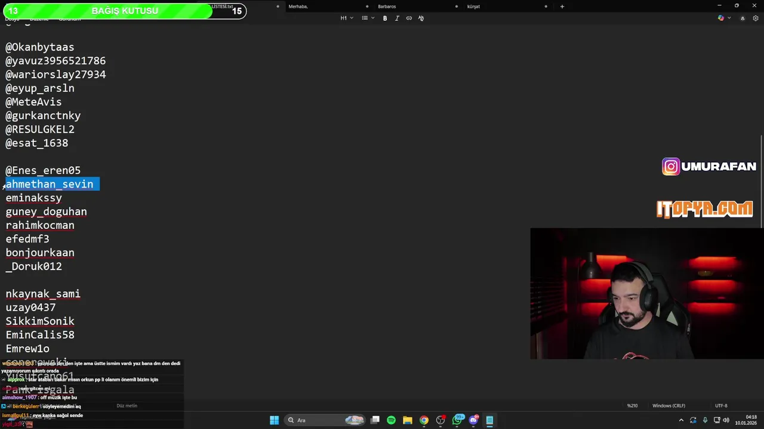
Task: Toggle bold formatting in Notepad toolbar
Action: pos(385,18)
